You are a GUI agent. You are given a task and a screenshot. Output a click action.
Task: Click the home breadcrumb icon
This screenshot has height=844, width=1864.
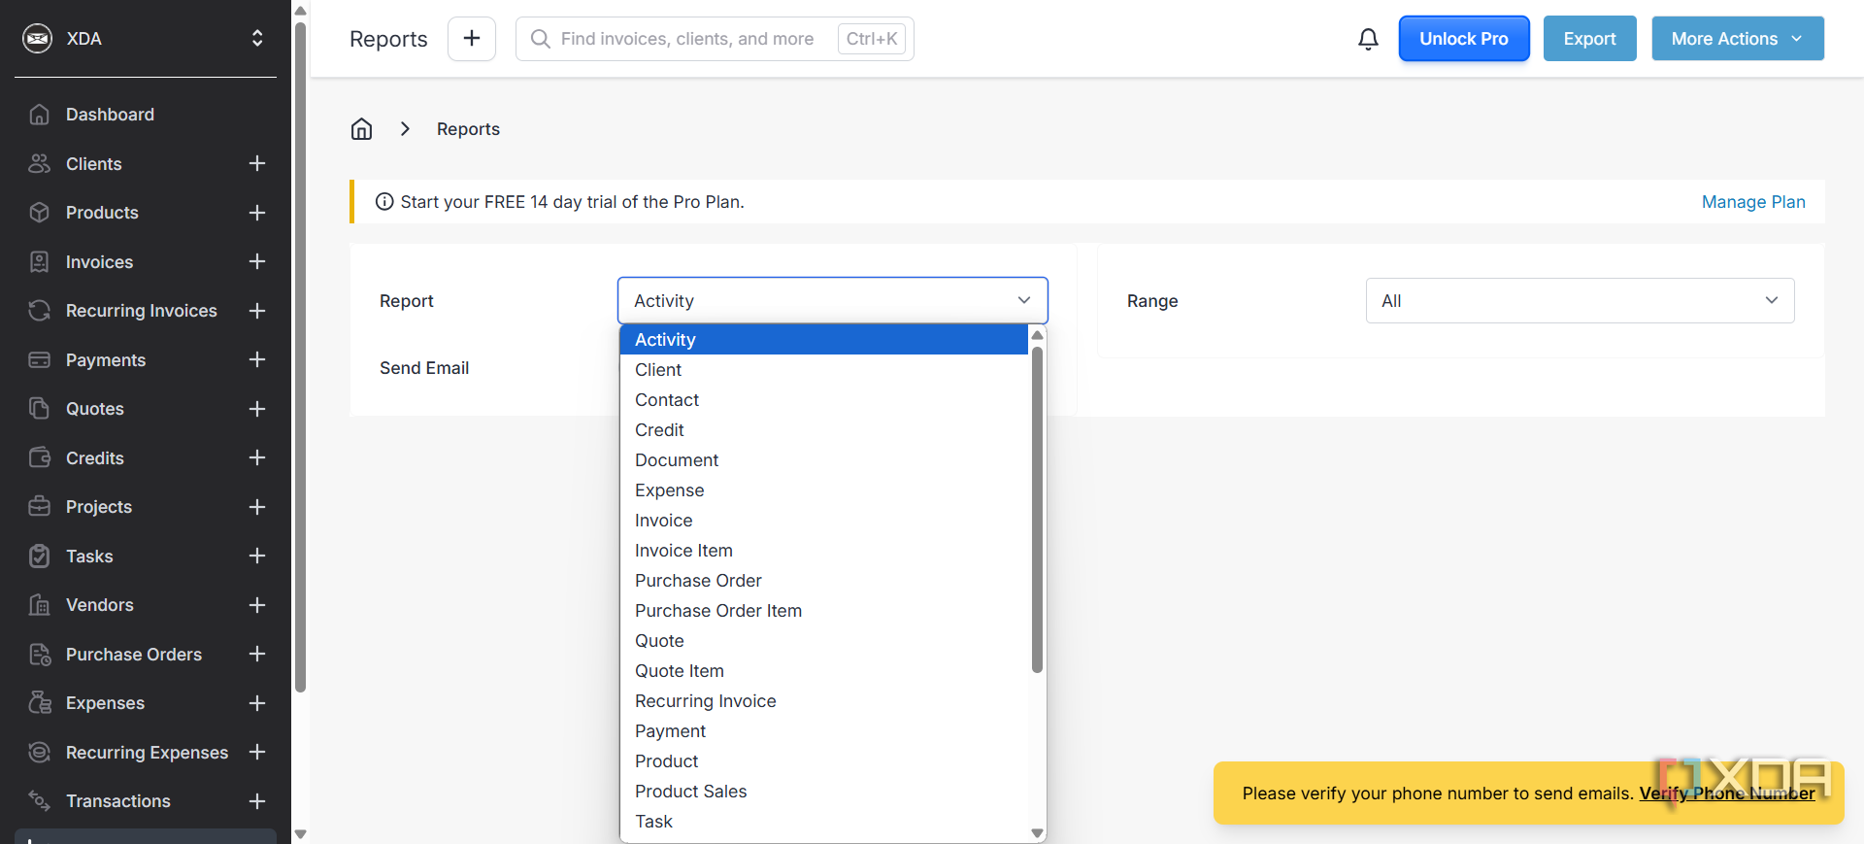click(x=361, y=129)
